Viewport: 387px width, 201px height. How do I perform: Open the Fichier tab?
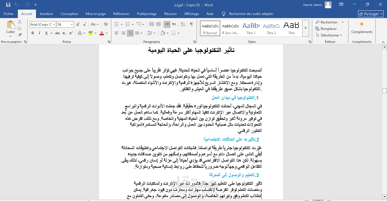tap(9, 14)
